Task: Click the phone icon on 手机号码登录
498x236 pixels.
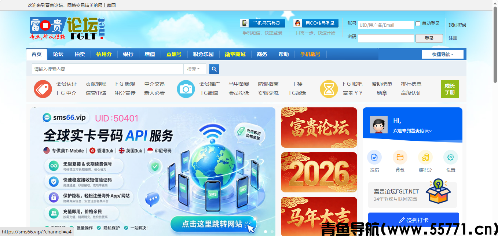Action: [245, 23]
